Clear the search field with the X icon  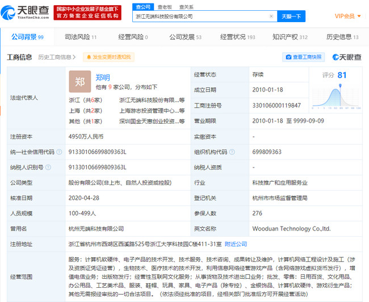(271, 16)
